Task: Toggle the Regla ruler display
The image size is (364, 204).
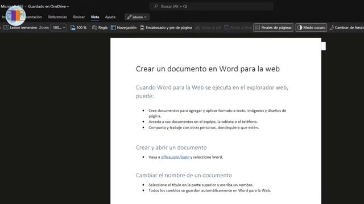Action: 100,28
